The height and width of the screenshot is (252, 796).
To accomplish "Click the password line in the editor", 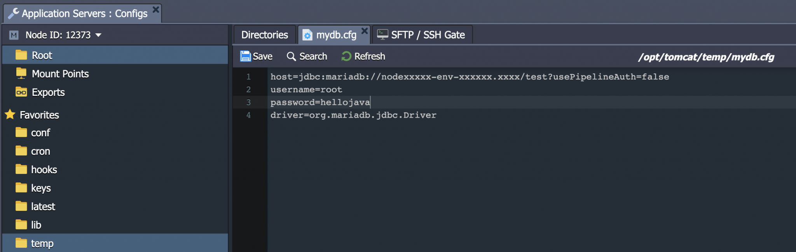I will (x=319, y=102).
